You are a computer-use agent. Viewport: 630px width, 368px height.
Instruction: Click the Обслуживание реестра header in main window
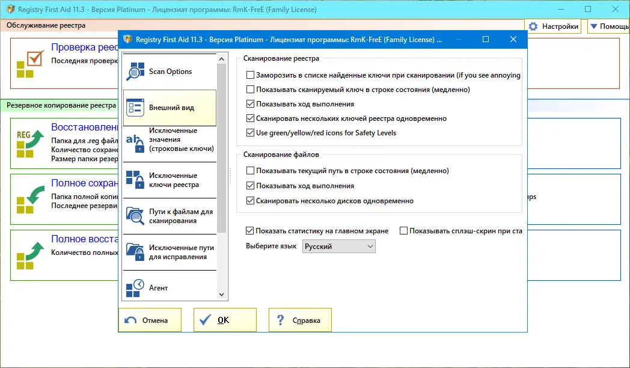point(46,25)
